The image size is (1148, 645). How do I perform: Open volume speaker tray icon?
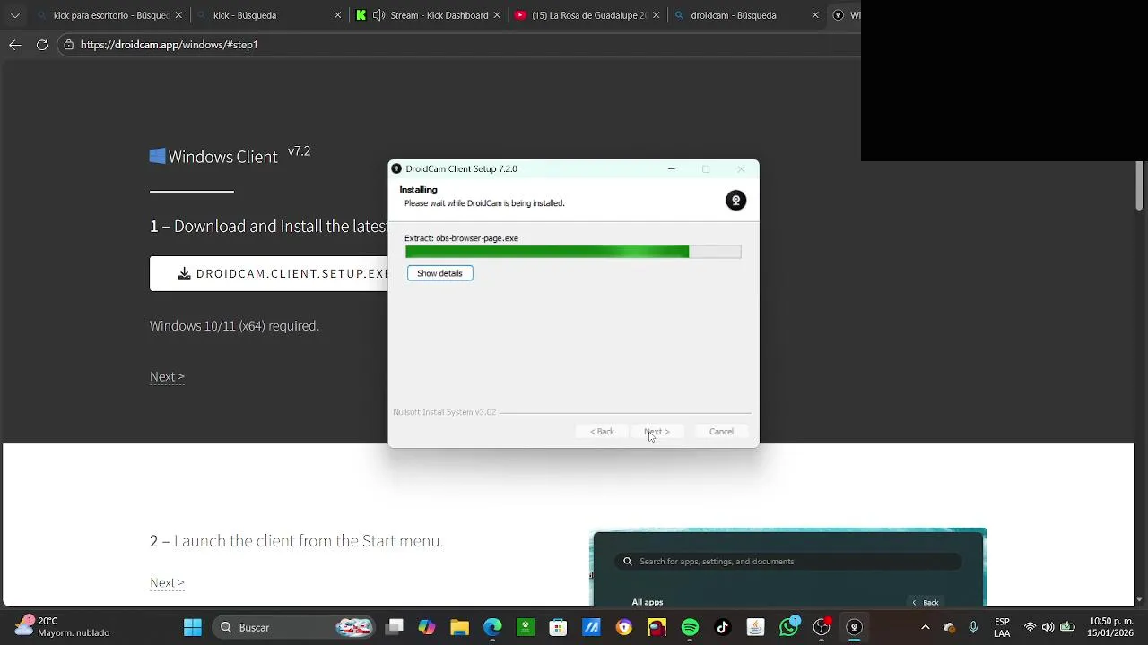click(x=1048, y=627)
